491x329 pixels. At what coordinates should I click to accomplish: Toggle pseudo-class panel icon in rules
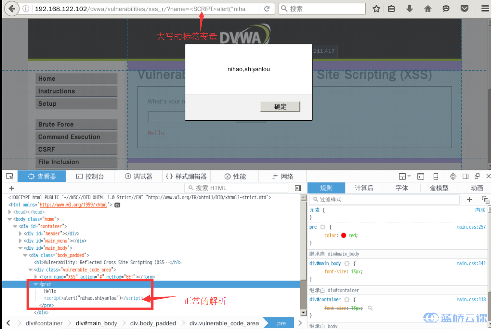point(485,200)
